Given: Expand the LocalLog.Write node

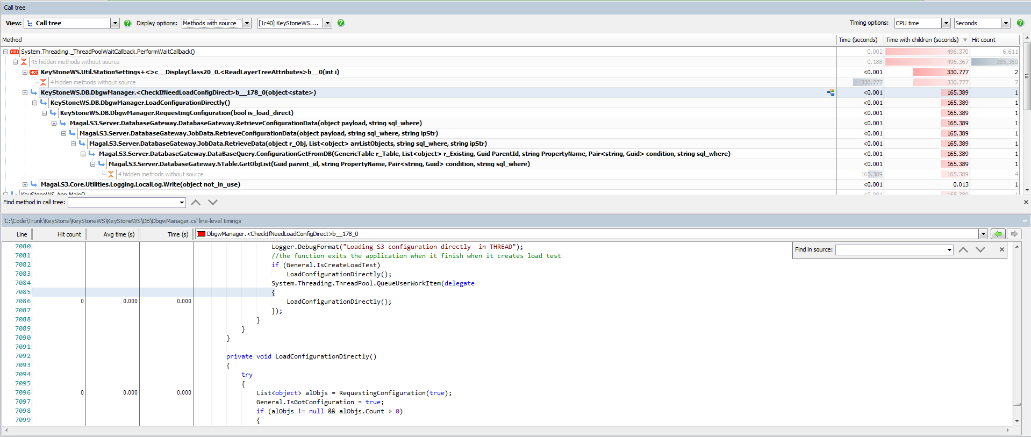Looking at the screenshot, I should pos(25,185).
